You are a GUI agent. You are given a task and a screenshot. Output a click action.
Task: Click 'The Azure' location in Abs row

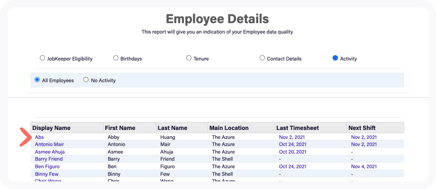(223, 137)
